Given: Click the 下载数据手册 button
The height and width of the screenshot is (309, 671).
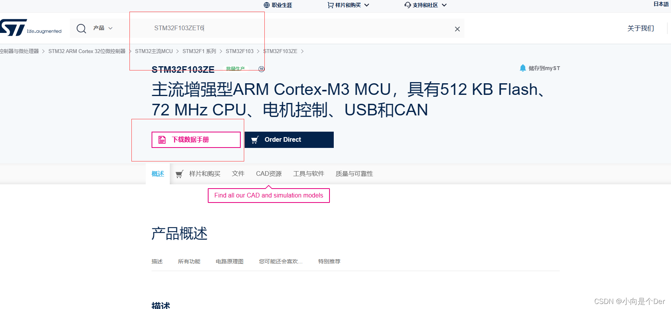Looking at the screenshot, I should 196,140.
